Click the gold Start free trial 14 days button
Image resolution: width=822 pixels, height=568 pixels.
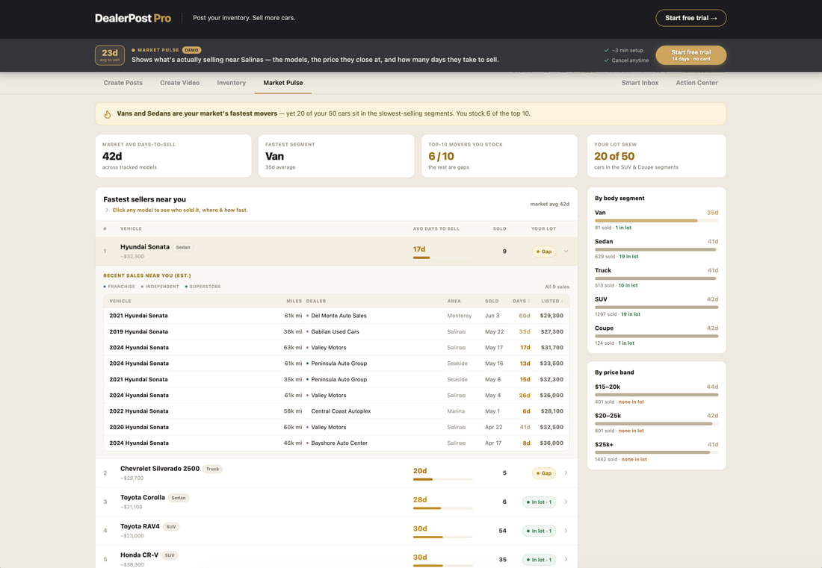(691, 55)
